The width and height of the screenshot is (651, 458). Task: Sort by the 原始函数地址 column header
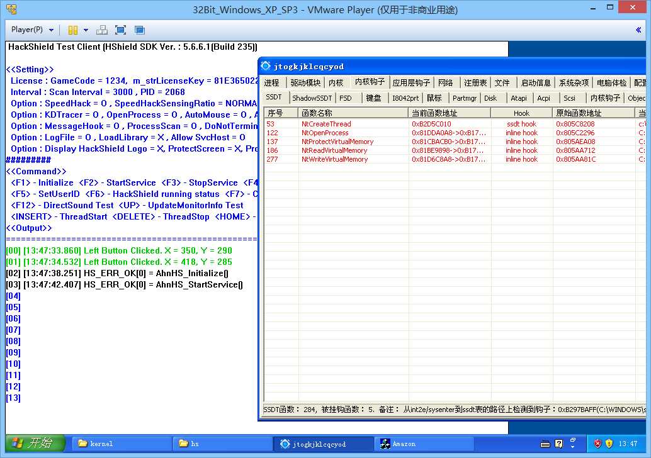(x=594, y=113)
